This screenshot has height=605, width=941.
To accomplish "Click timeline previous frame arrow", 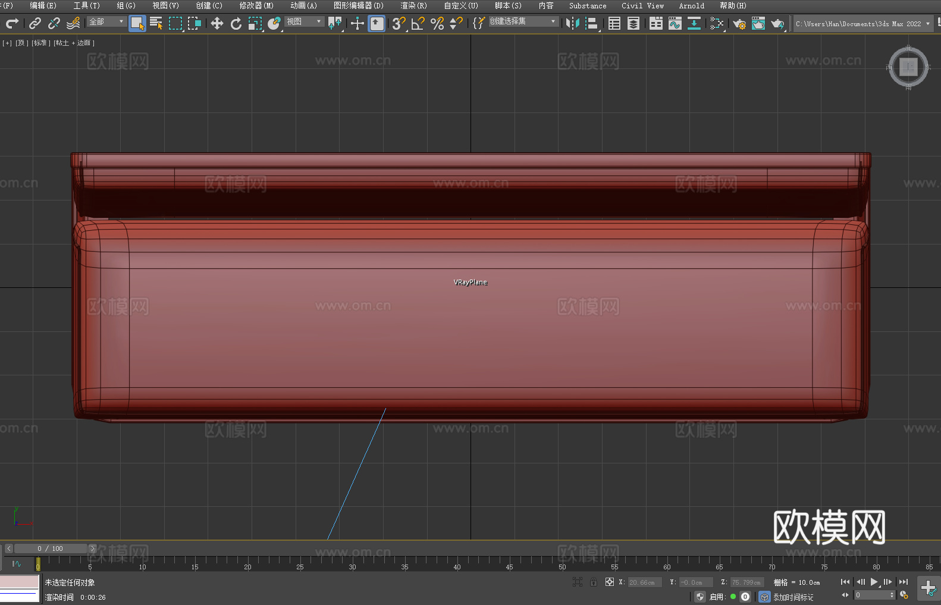I will coord(9,548).
